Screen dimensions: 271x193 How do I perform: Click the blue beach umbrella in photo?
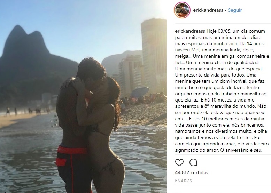coord(140,91)
